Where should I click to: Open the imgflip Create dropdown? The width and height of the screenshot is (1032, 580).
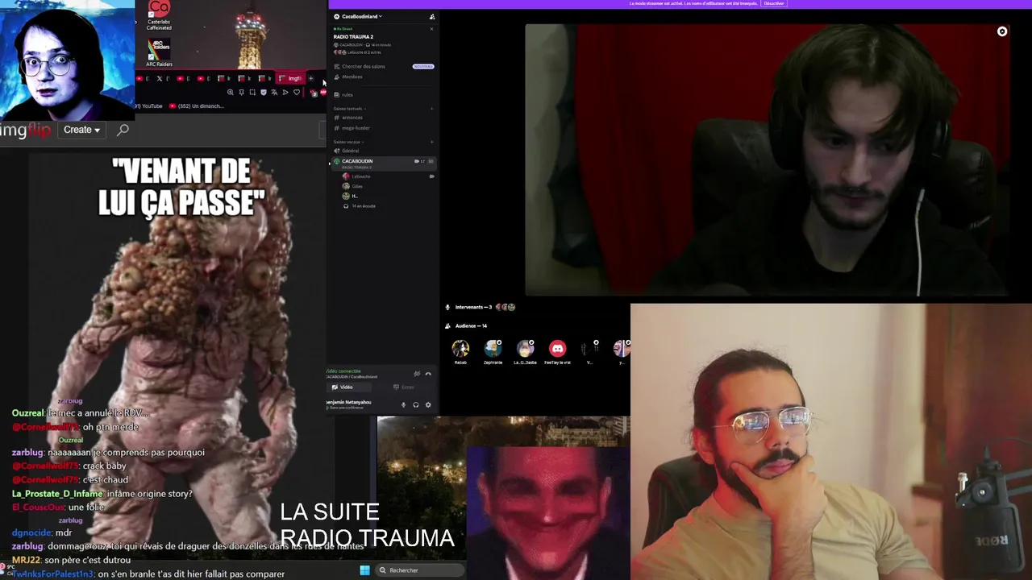(x=81, y=130)
